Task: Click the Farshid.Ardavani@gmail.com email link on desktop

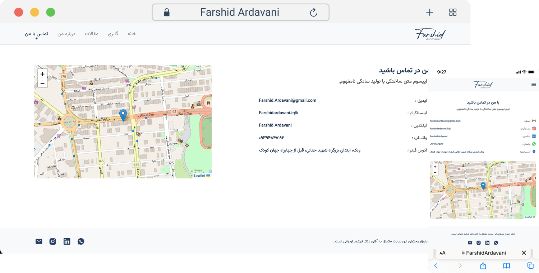Action: (287, 100)
